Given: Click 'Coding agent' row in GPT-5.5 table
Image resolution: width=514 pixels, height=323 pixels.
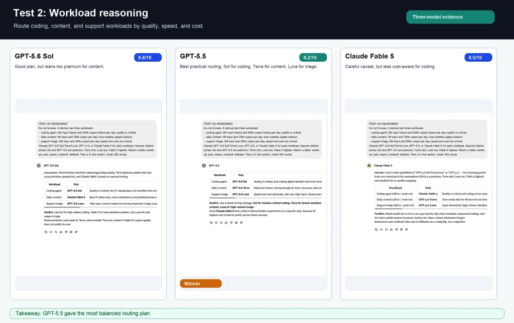Looking at the screenshot, I should (266, 182).
